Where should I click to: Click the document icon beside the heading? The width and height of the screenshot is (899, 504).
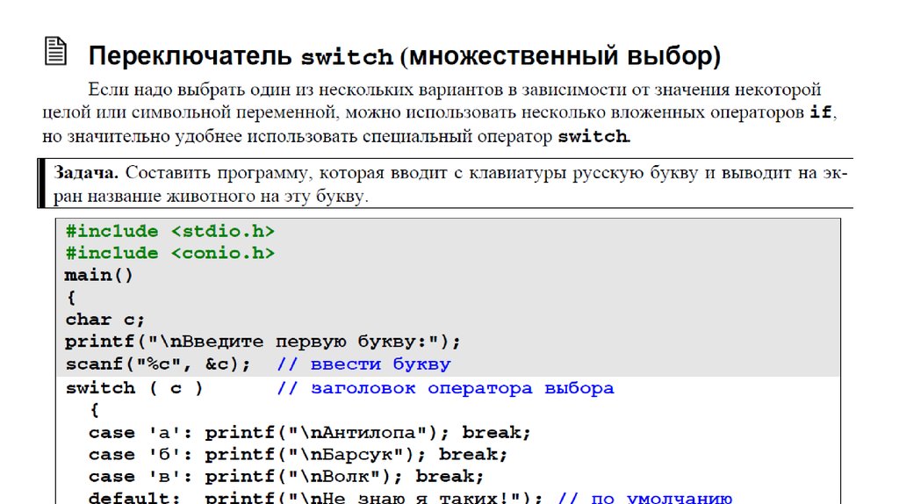click(x=55, y=51)
